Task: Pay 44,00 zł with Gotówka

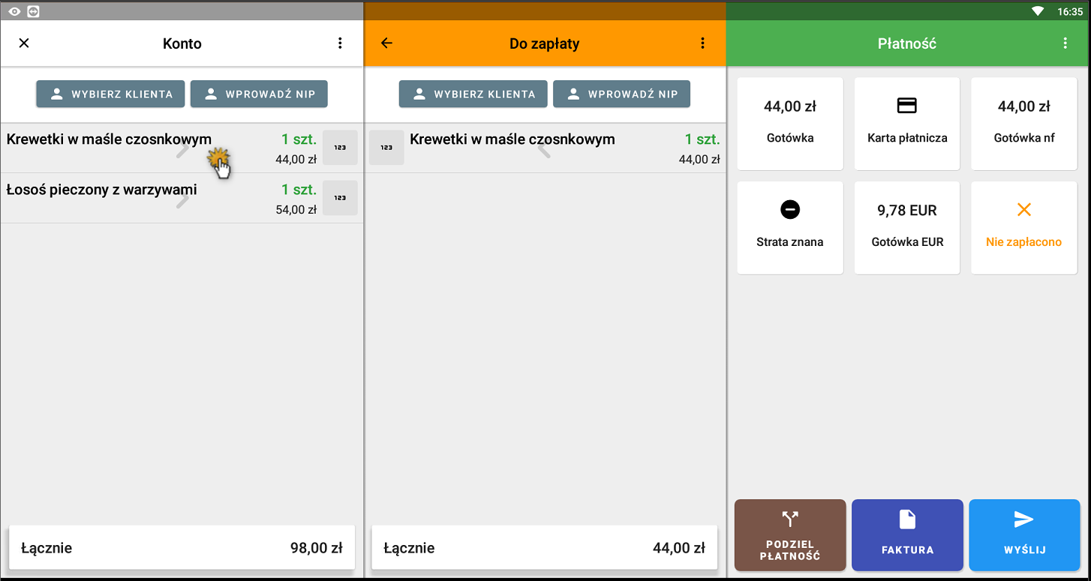Action: (x=789, y=124)
